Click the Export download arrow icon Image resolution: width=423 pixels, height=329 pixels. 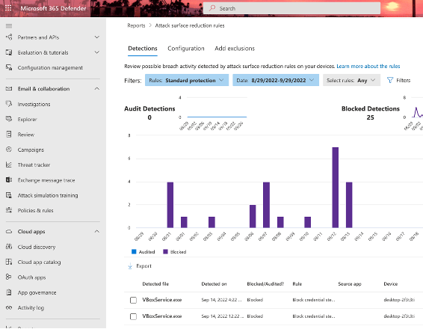[x=130, y=266]
